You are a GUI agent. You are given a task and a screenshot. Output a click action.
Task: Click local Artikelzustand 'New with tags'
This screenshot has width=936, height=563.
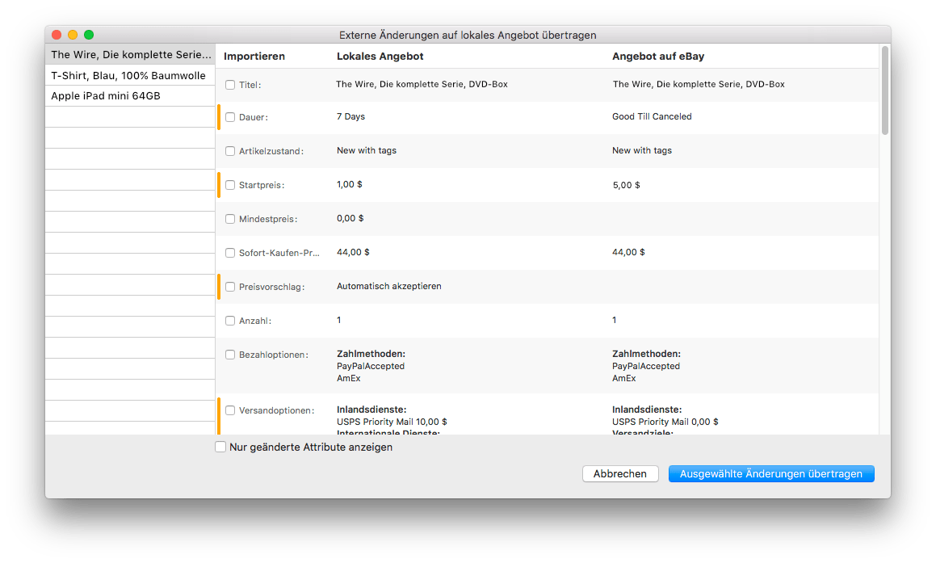(367, 150)
